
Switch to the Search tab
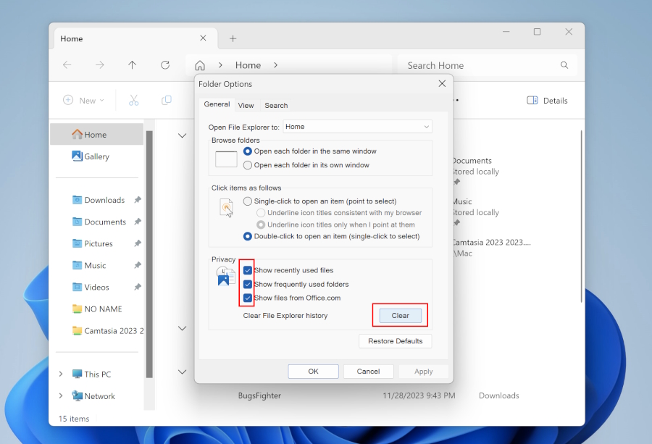click(276, 105)
